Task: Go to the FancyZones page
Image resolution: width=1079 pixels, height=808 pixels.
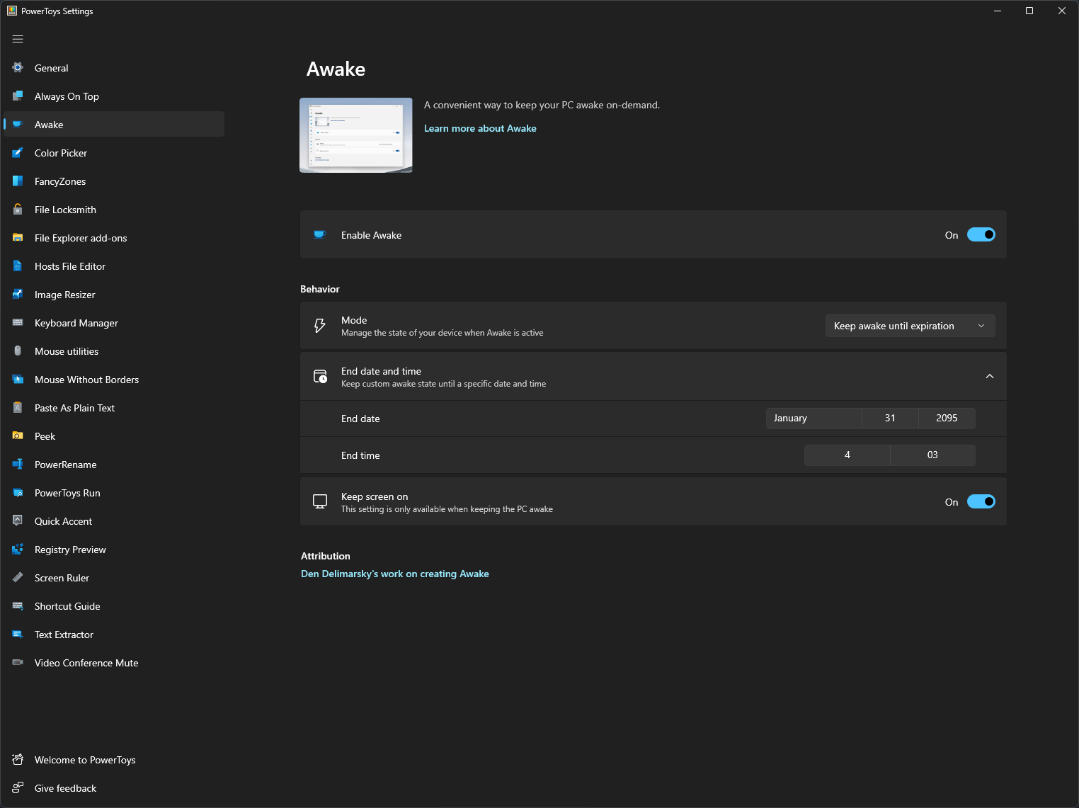Action: pyautogui.click(x=114, y=181)
